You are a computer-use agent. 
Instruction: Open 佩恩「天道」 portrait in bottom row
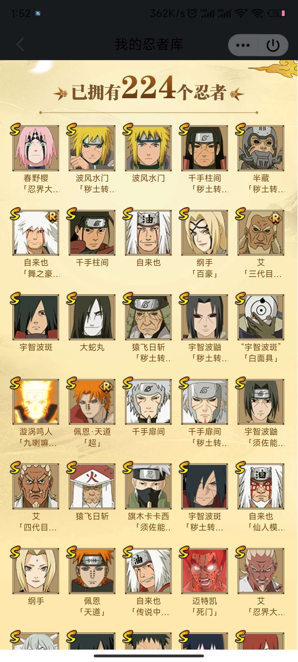pos(92,571)
